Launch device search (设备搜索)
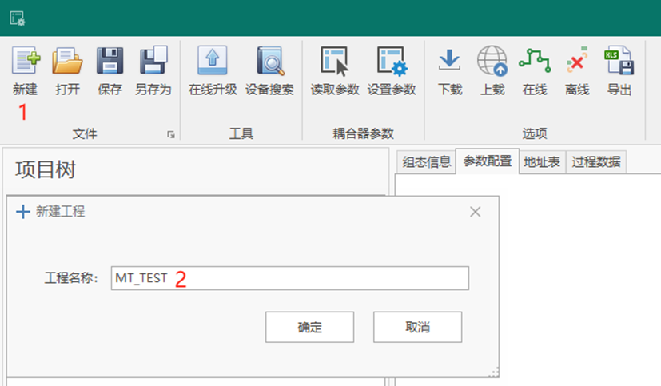 point(269,61)
